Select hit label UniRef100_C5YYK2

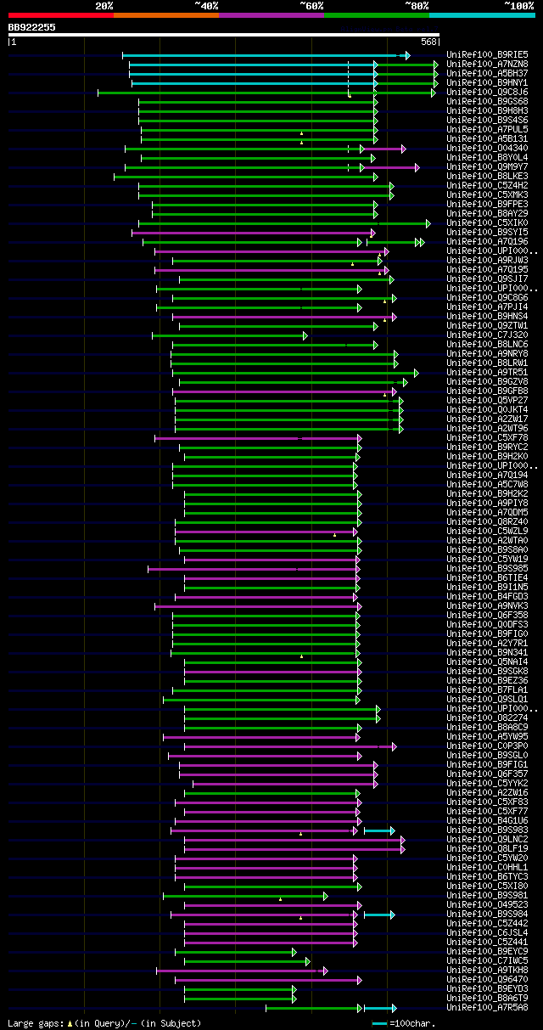[487, 784]
